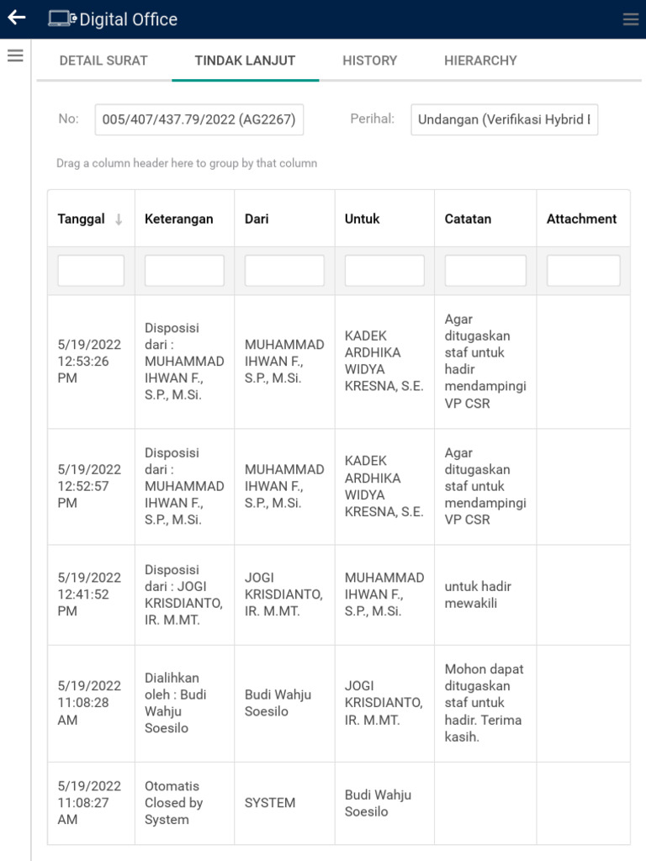
Task: Open the top-right hamburger menu
Action: (630, 19)
